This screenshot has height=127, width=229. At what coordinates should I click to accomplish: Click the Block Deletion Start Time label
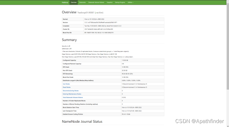71,107
